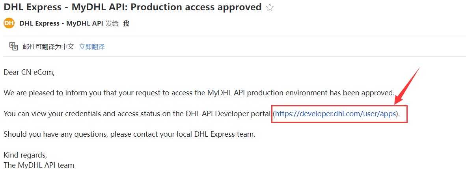
Task: Click the 发给 label
Action: tap(112, 24)
